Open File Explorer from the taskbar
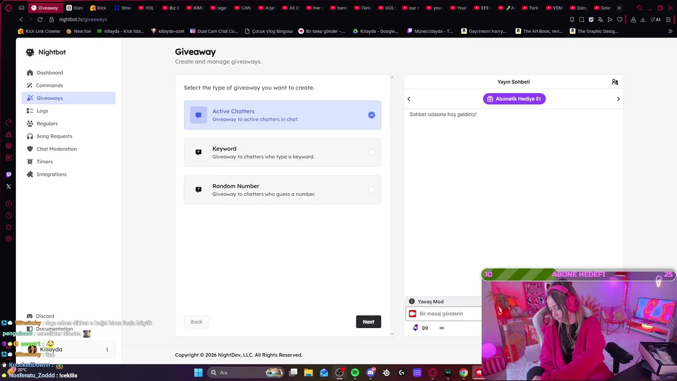677x381 pixels. point(308,373)
